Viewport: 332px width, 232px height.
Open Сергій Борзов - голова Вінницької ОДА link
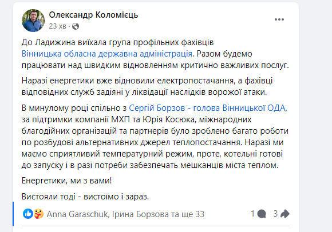click(x=207, y=108)
